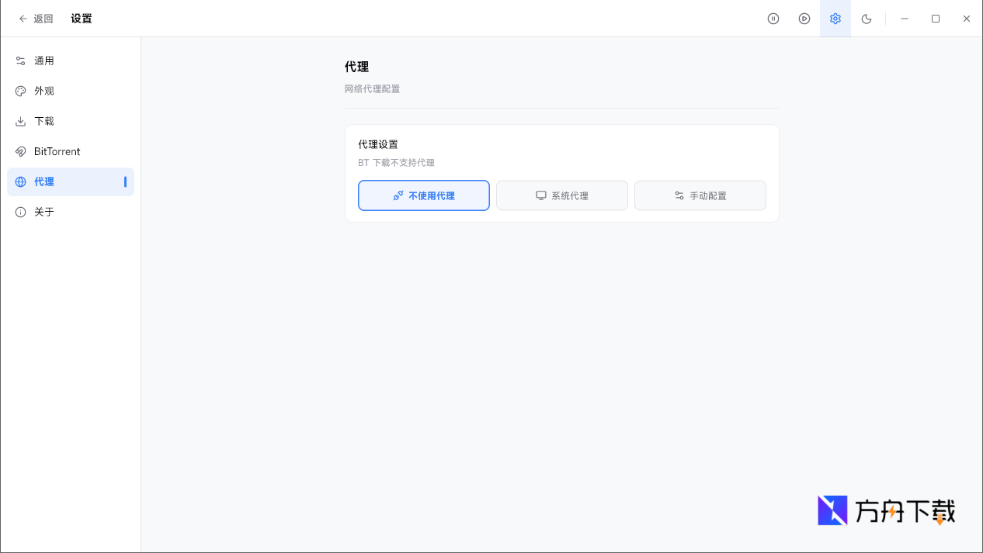The height and width of the screenshot is (553, 983).
Task: Click the palette icon beside 外观
Action: 19,91
